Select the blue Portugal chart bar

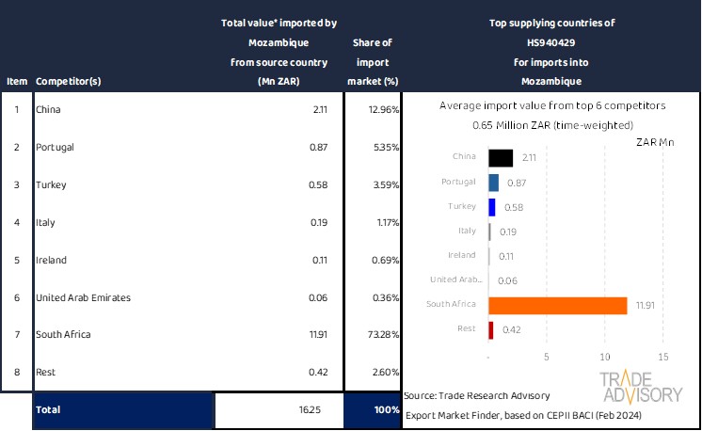click(x=493, y=183)
